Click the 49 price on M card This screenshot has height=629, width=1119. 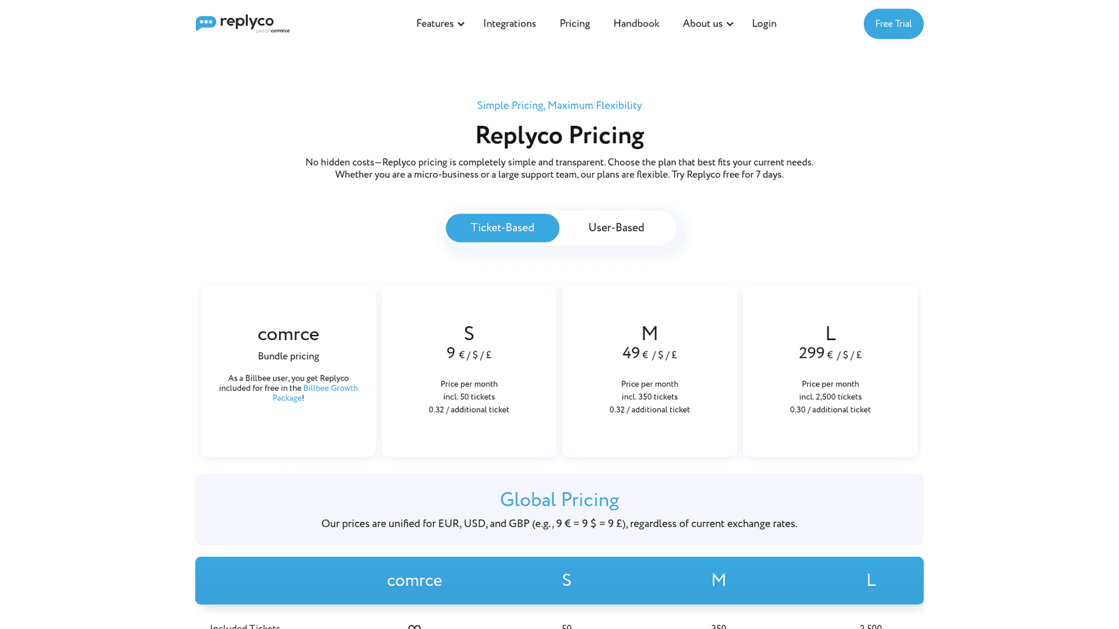pyautogui.click(x=631, y=353)
